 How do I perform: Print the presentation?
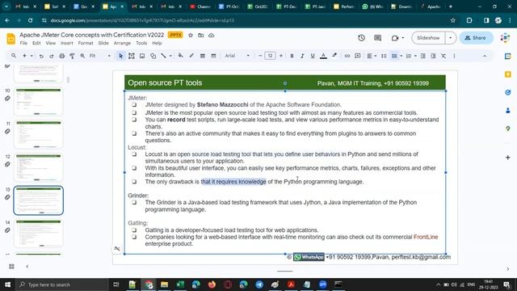(61, 56)
